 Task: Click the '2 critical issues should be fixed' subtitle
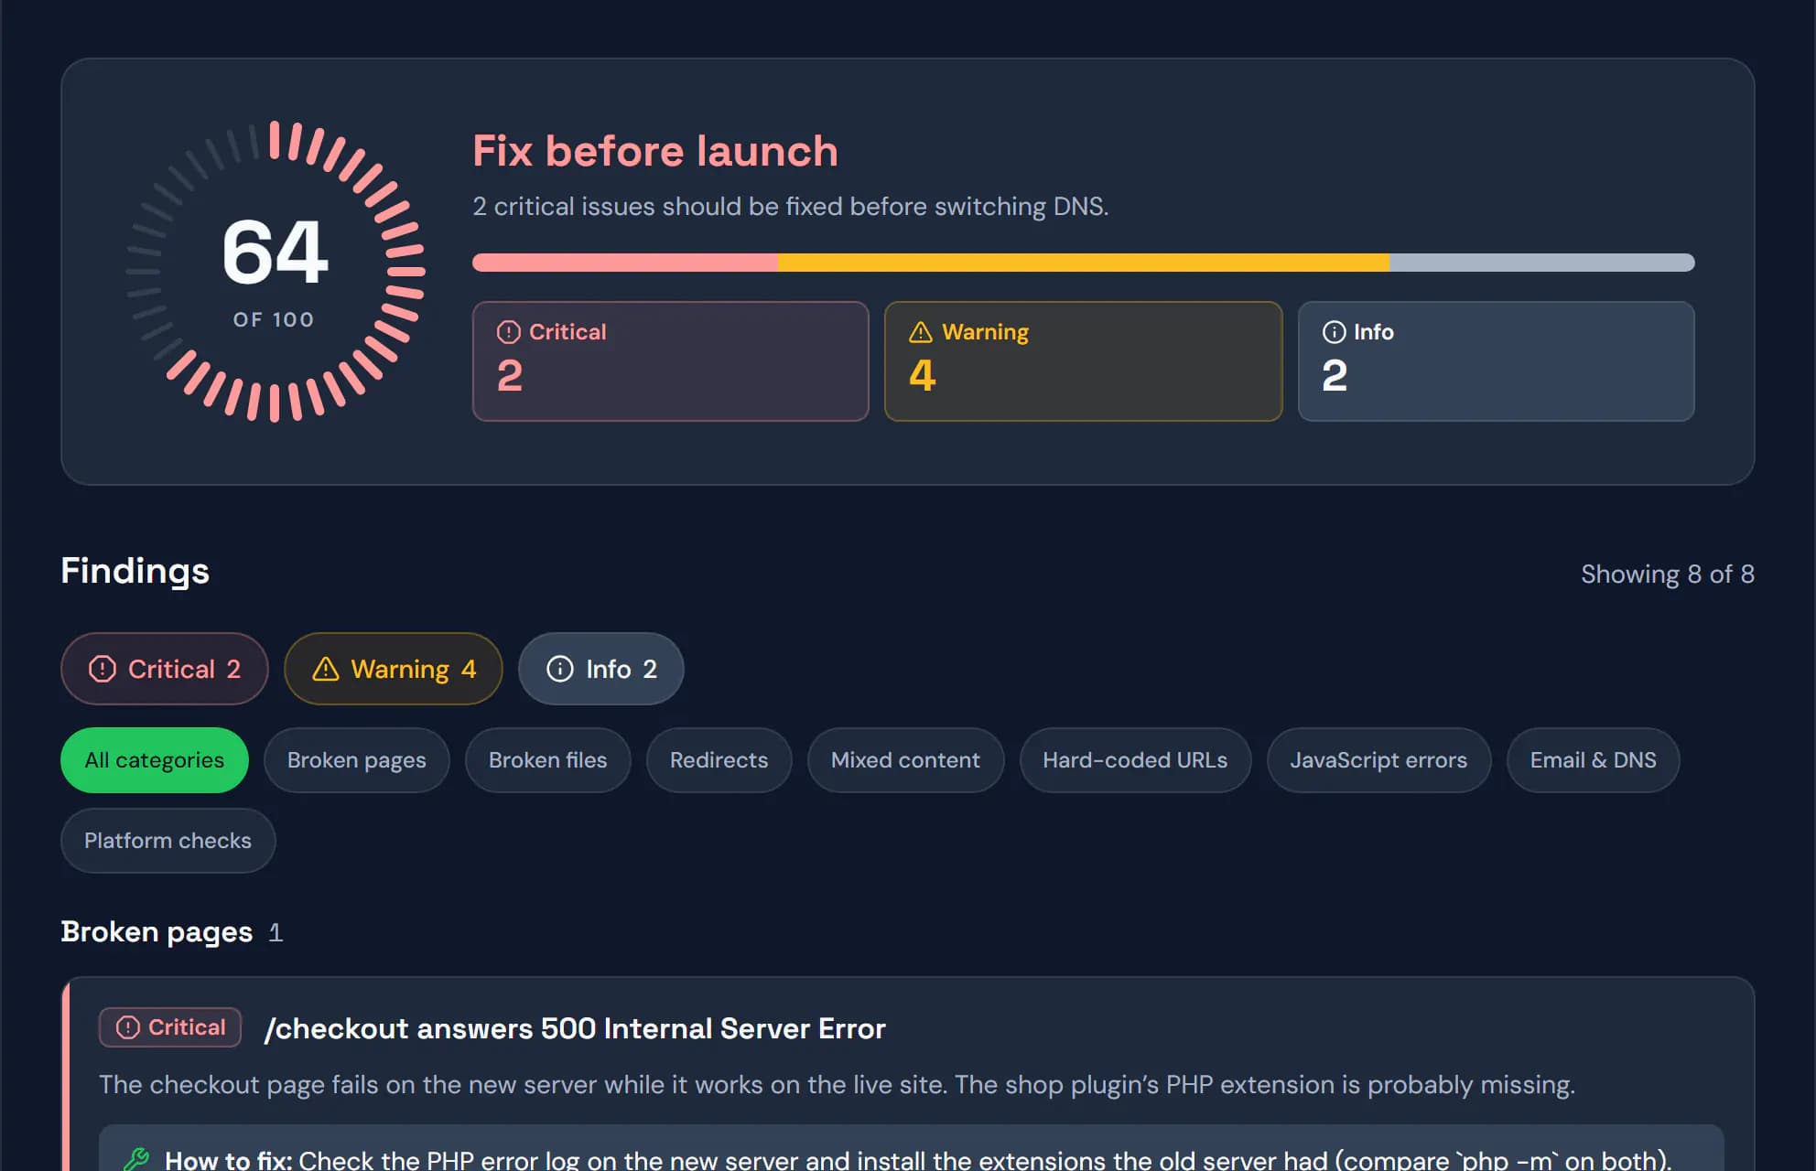791,207
